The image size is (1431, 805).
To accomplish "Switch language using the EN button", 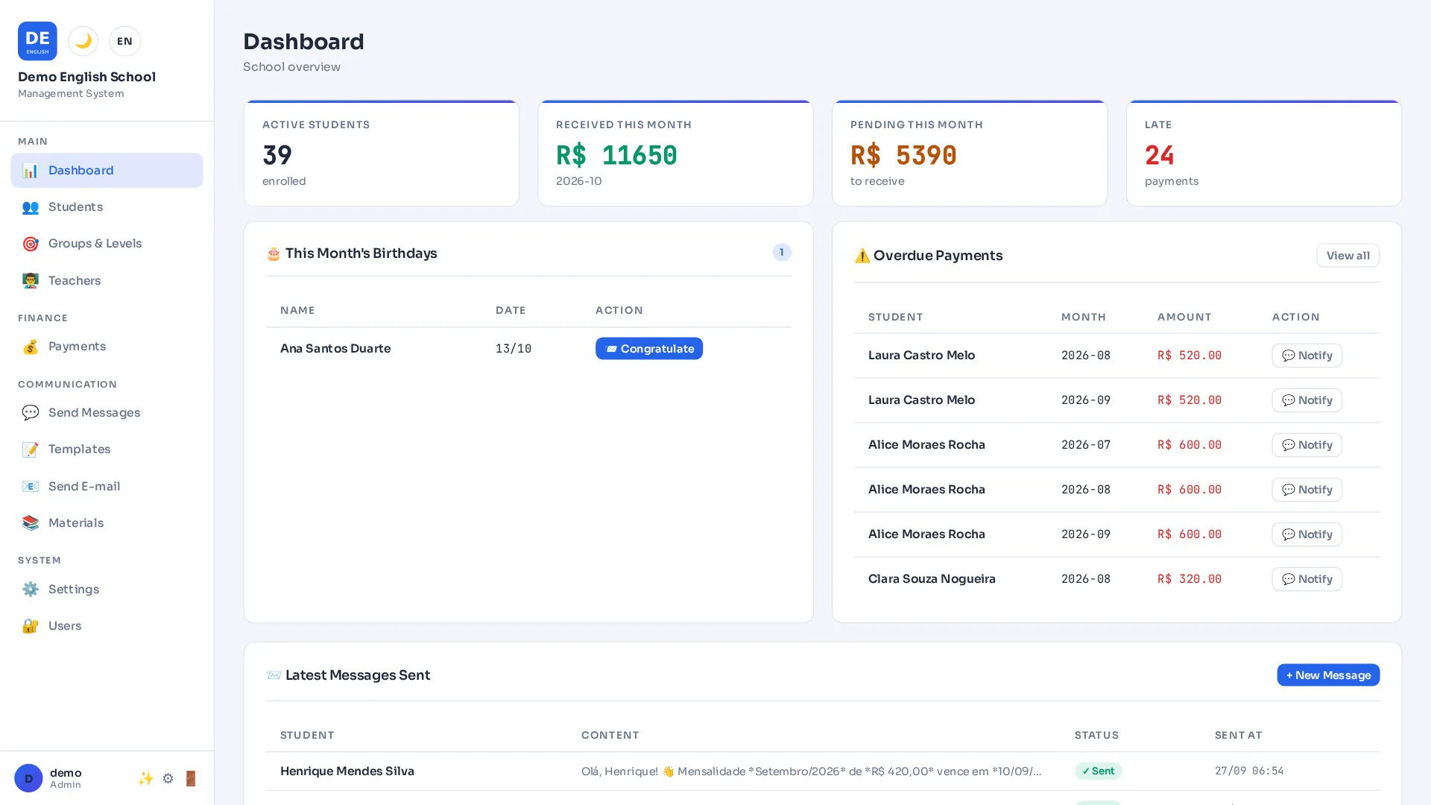I will [x=124, y=41].
